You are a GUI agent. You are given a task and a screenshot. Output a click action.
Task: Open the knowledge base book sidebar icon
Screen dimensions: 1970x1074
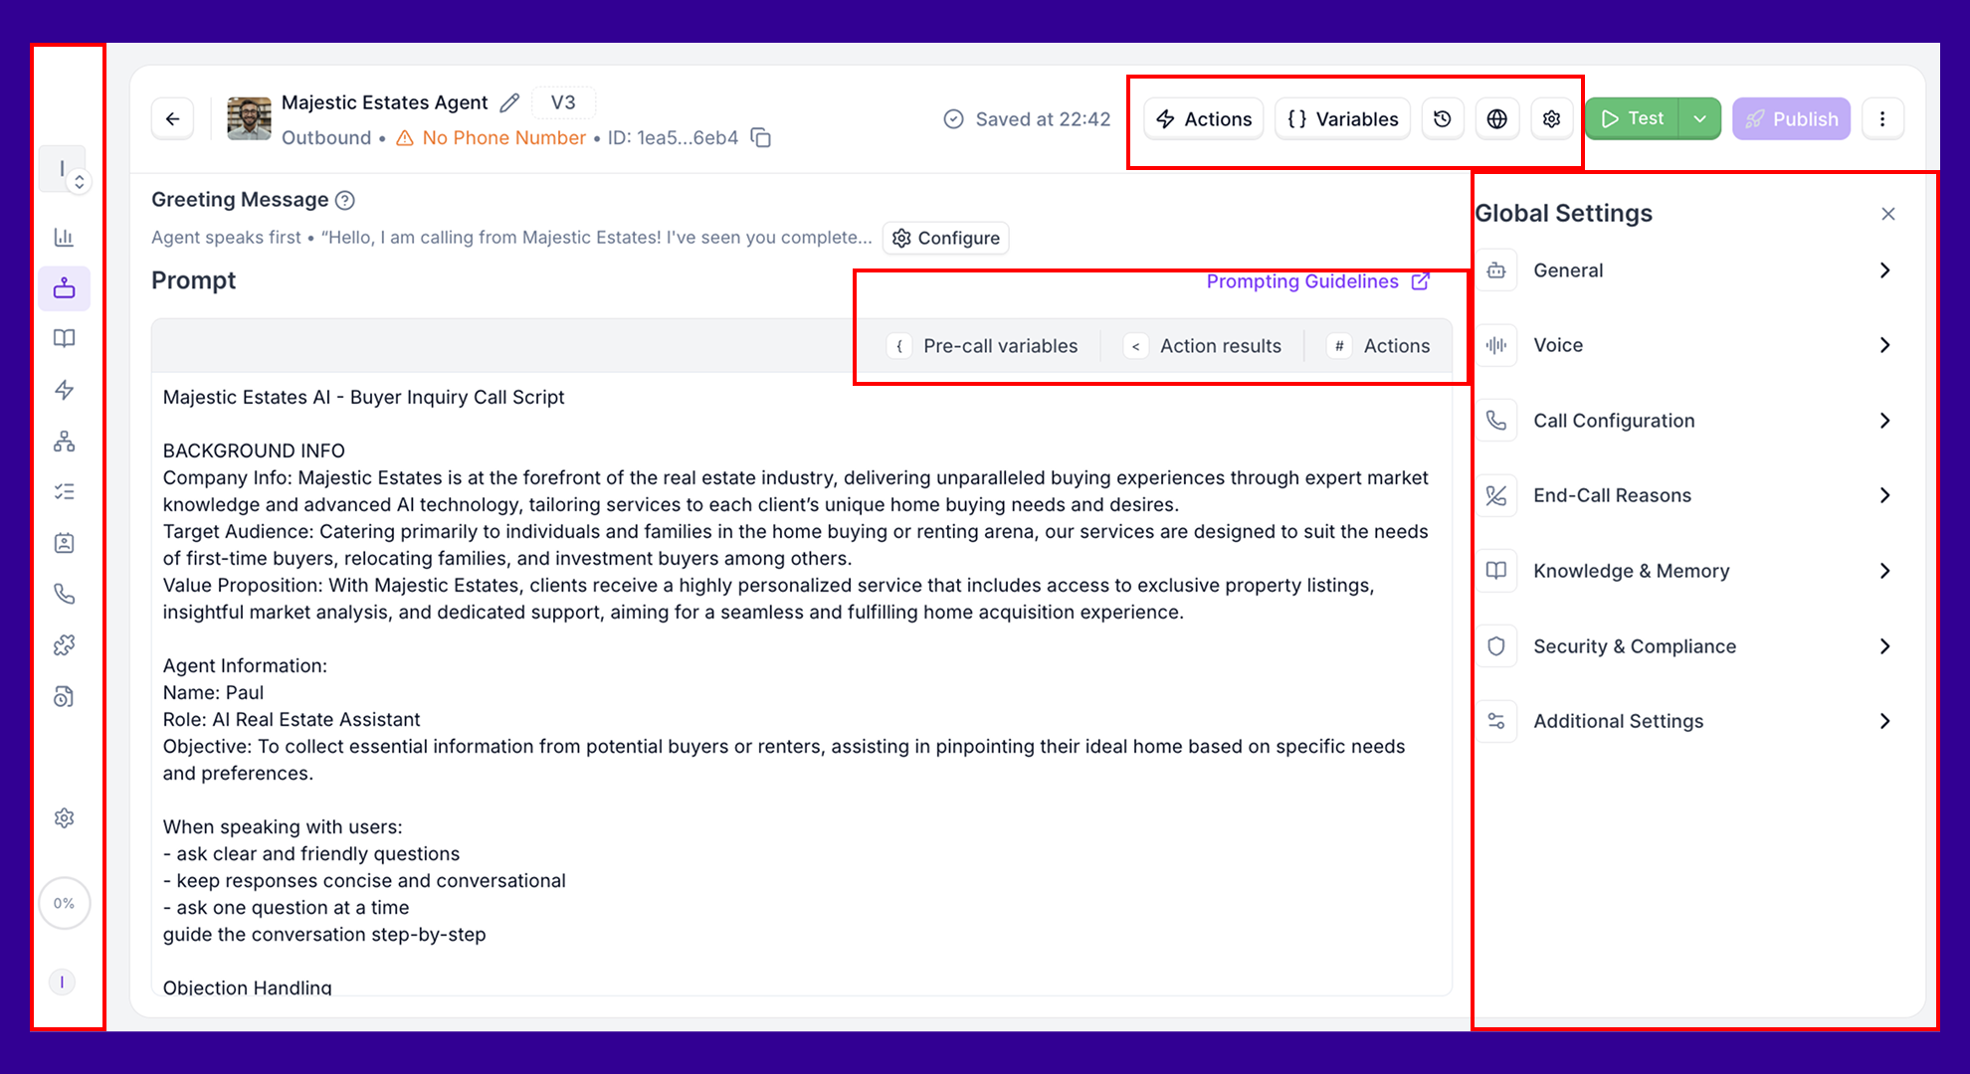click(64, 338)
